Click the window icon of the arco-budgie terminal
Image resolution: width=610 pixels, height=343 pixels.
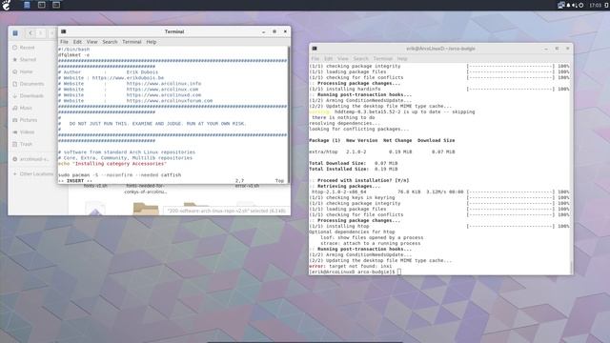315,49
